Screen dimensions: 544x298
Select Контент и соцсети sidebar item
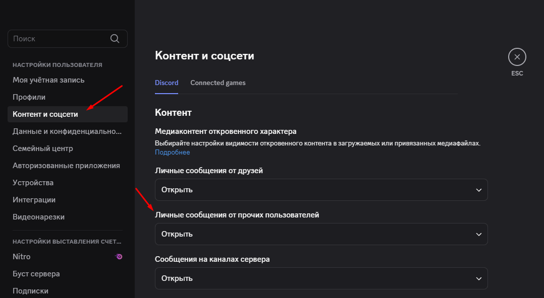[68, 114]
